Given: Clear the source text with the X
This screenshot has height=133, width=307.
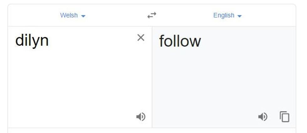Looking at the screenshot, I should 141,38.
